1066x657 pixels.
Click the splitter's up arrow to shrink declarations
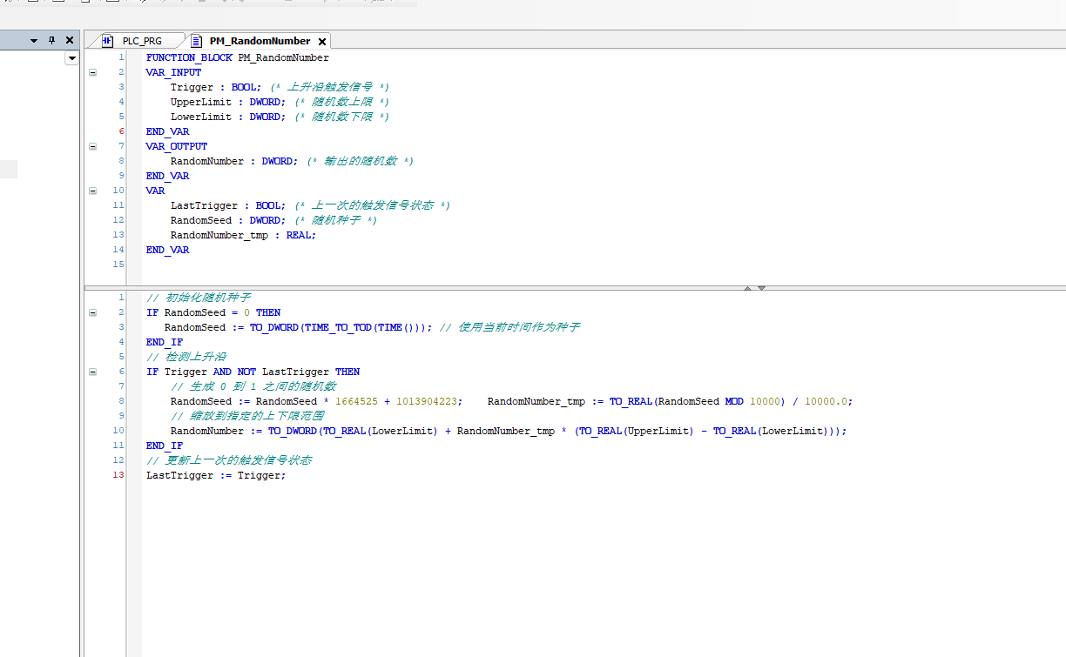747,288
